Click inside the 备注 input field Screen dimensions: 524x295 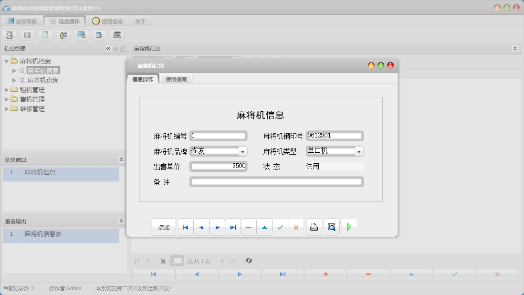point(276,181)
